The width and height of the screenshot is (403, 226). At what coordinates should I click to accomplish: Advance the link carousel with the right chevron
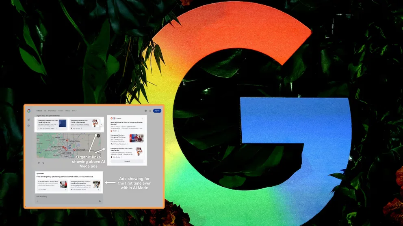tap(101, 124)
